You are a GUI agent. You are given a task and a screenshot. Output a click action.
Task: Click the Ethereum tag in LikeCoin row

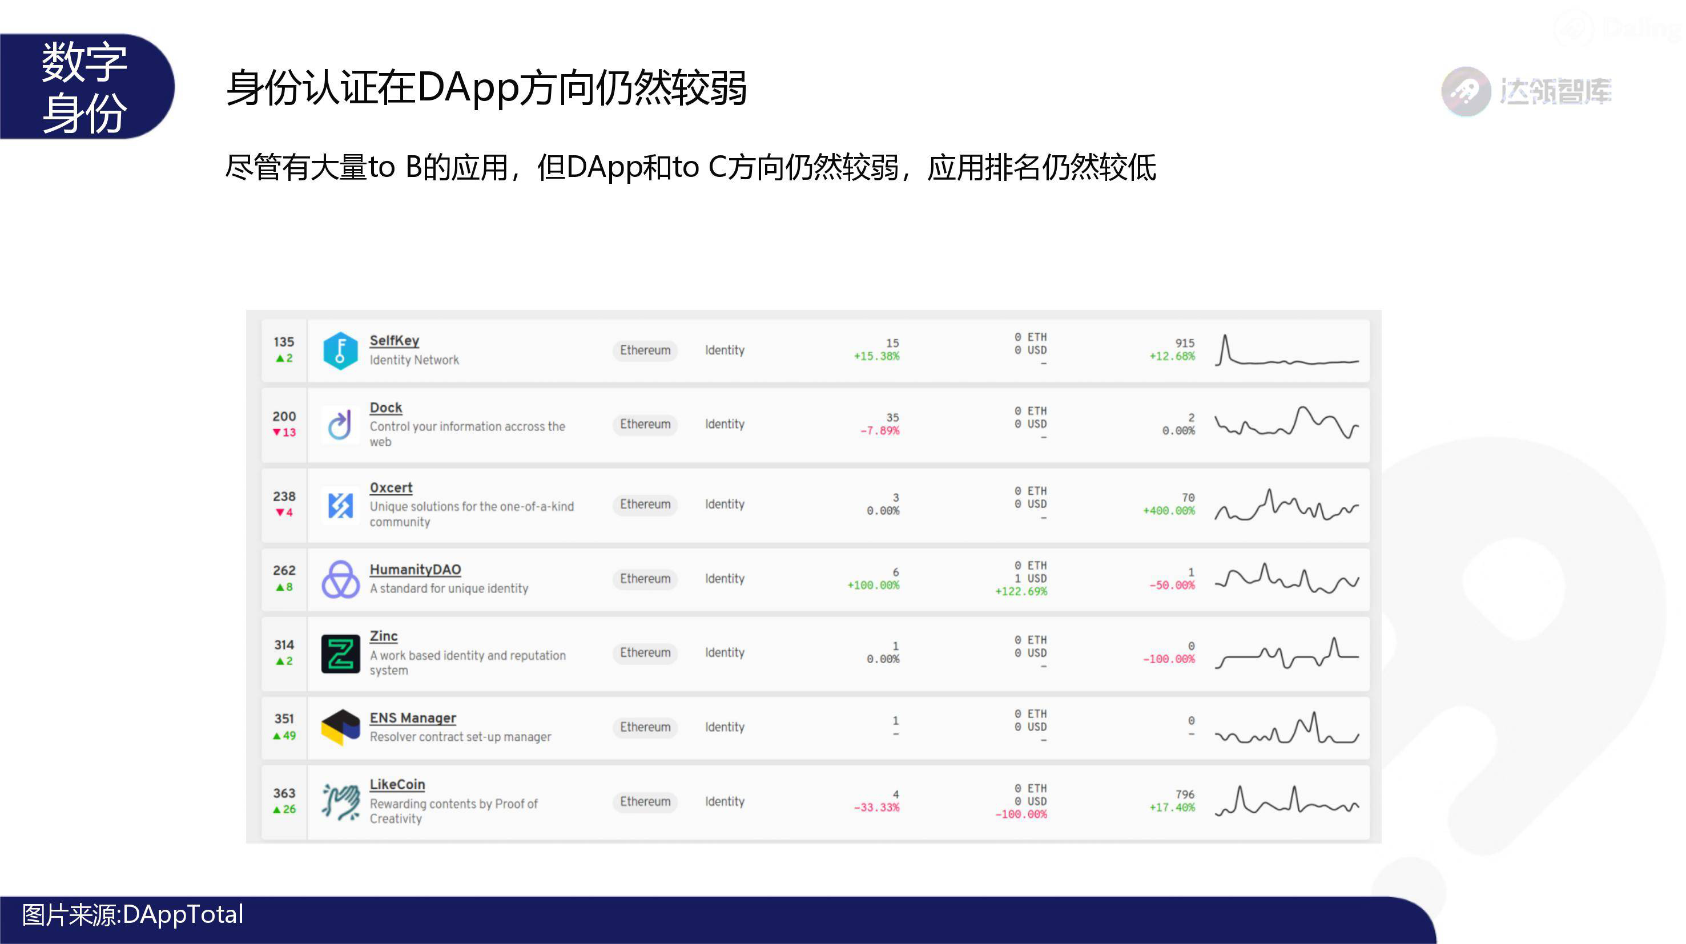[x=645, y=802]
